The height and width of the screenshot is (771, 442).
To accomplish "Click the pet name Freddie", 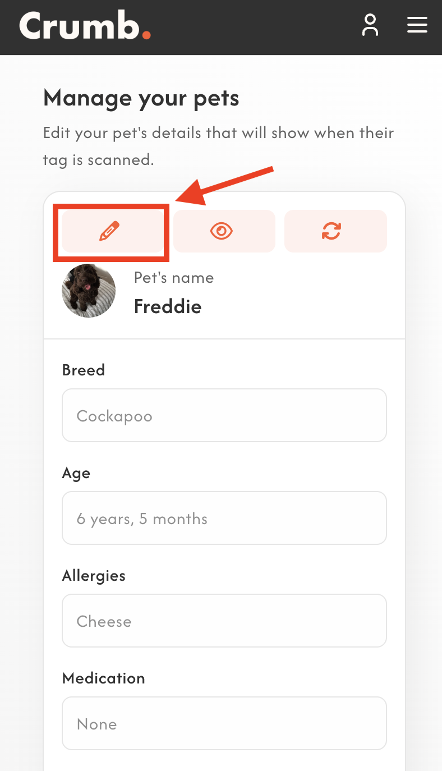I will 167,306.
